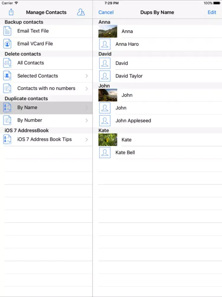Open John's waterfall photo thumbnail
This screenshot has height=297, width=222.
[108, 95]
